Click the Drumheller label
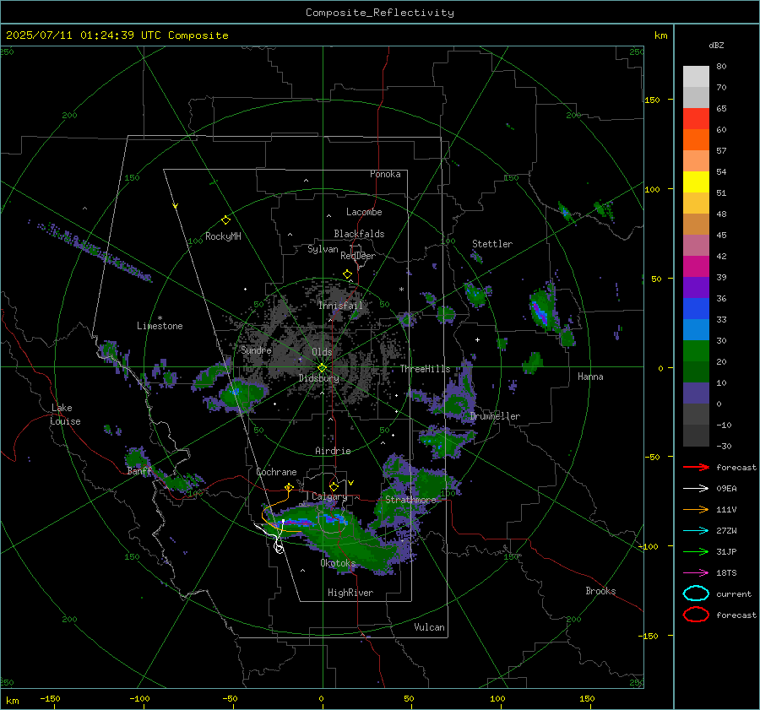Screen dimensions: 760x710 [495, 416]
